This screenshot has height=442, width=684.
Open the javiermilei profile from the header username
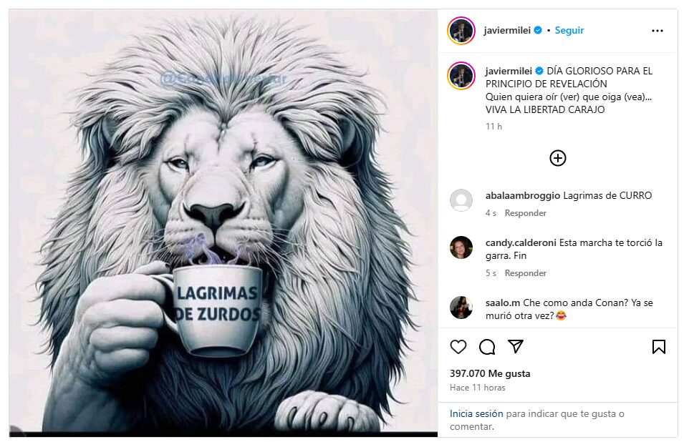507,31
